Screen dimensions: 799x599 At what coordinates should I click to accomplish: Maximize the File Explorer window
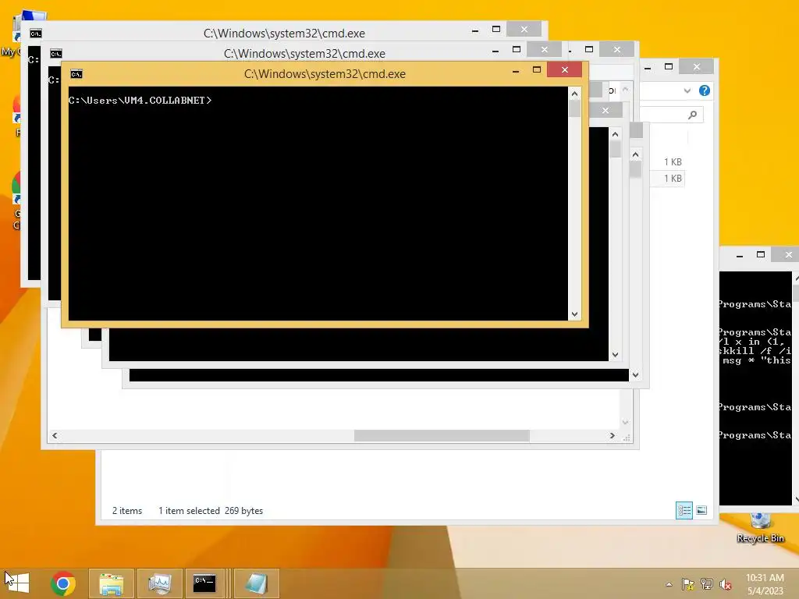pyautogui.click(x=669, y=67)
